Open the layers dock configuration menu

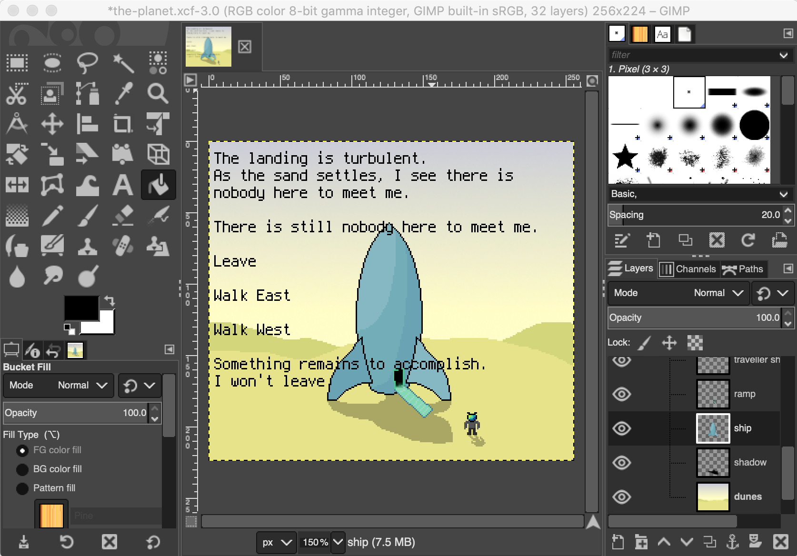click(788, 269)
